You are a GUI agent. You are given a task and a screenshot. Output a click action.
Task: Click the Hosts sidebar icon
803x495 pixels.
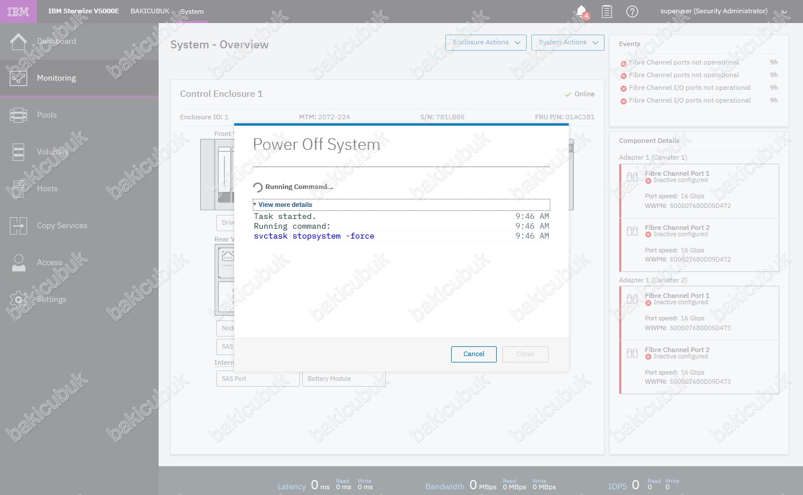click(x=18, y=188)
